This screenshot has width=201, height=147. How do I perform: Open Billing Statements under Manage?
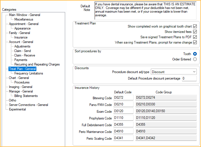tap(26, 96)
